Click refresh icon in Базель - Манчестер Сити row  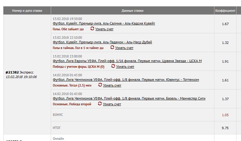point(100,104)
